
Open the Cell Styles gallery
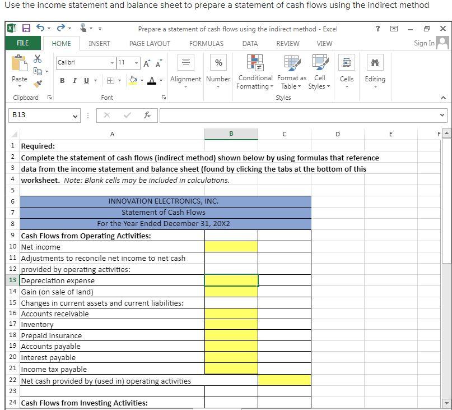click(319, 71)
